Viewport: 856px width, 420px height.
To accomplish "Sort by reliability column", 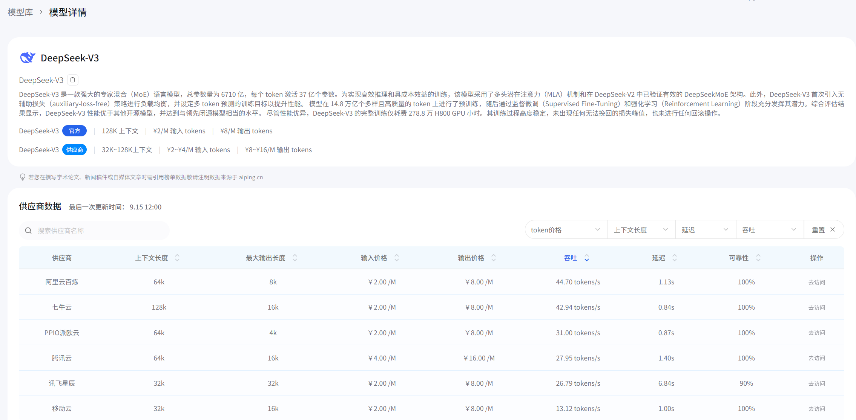I will pyautogui.click(x=758, y=258).
